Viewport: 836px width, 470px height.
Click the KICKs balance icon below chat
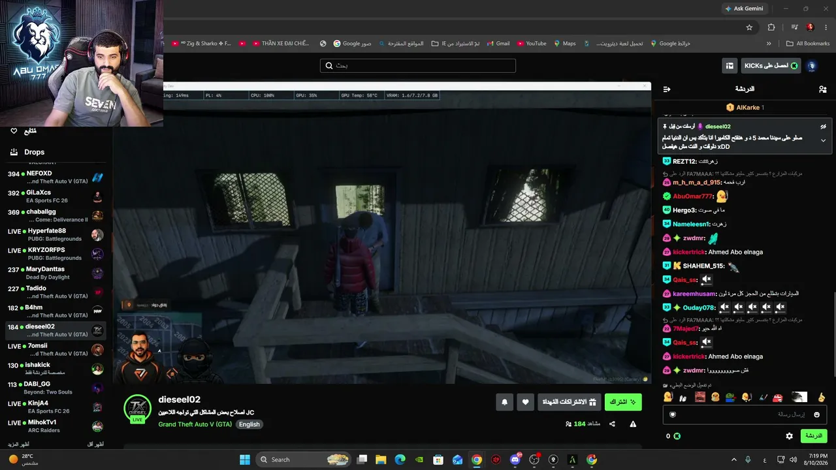tap(677, 436)
